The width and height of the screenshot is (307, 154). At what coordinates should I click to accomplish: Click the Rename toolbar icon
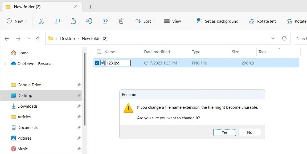89,21
